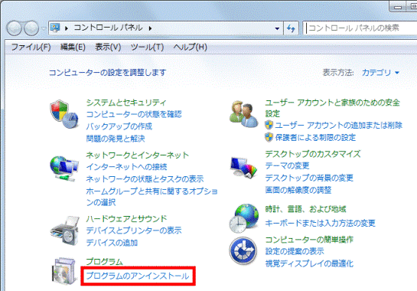This screenshot has width=417, height=291.
Task: Open 時計、言語、および地域 category
Action: pyautogui.click(x=305, y=209)
